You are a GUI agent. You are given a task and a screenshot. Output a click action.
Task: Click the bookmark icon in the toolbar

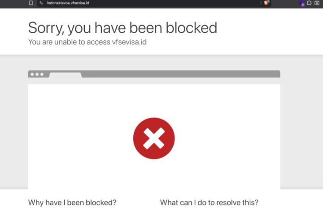pos(31,3)
